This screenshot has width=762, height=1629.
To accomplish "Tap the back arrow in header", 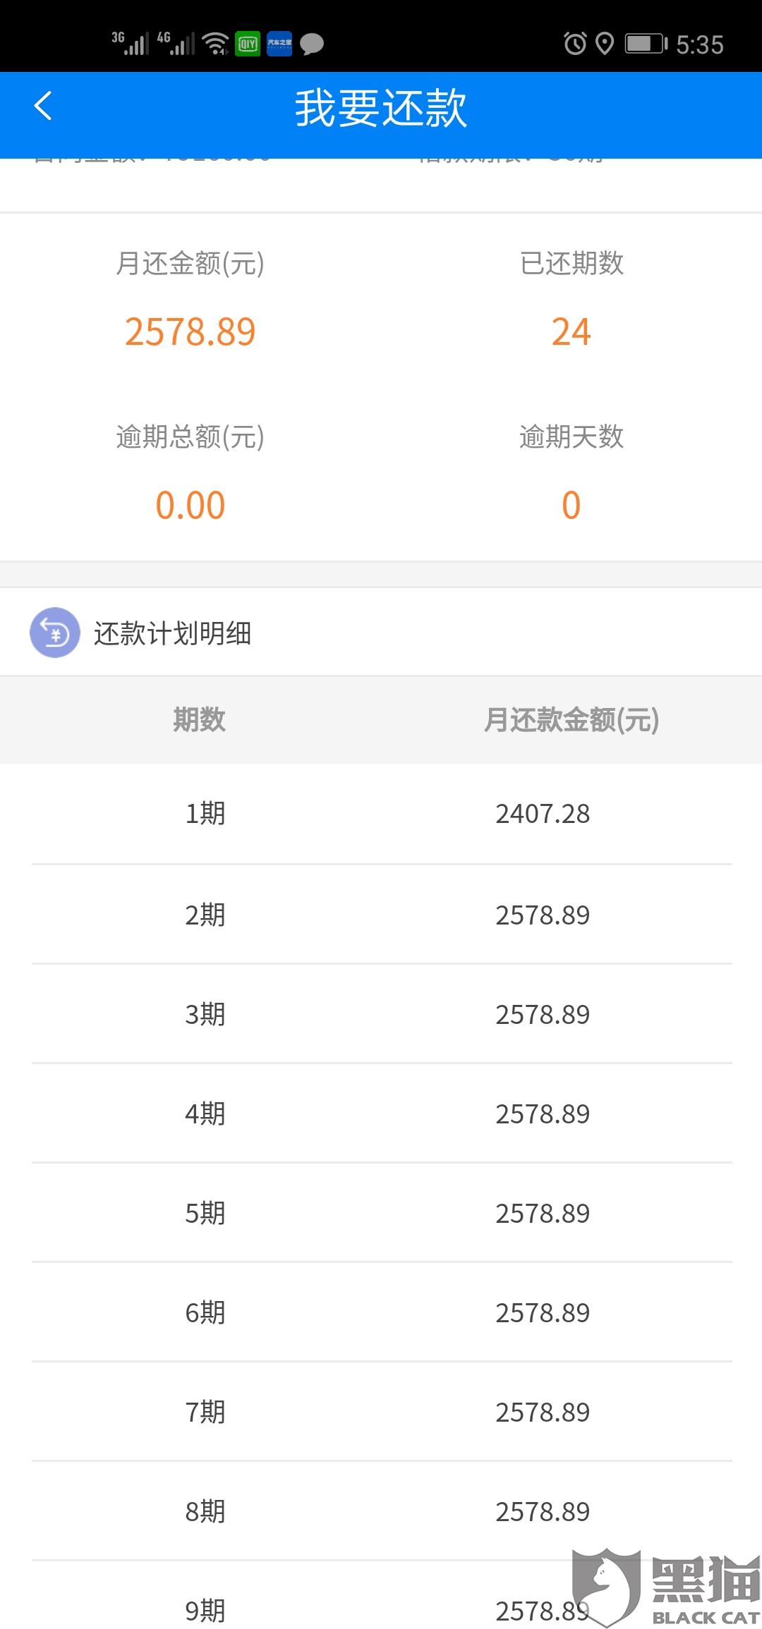I will point(43,106).
